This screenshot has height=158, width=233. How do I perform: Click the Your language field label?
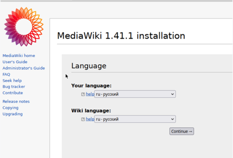pyautogui.click(x=91, y=86)
